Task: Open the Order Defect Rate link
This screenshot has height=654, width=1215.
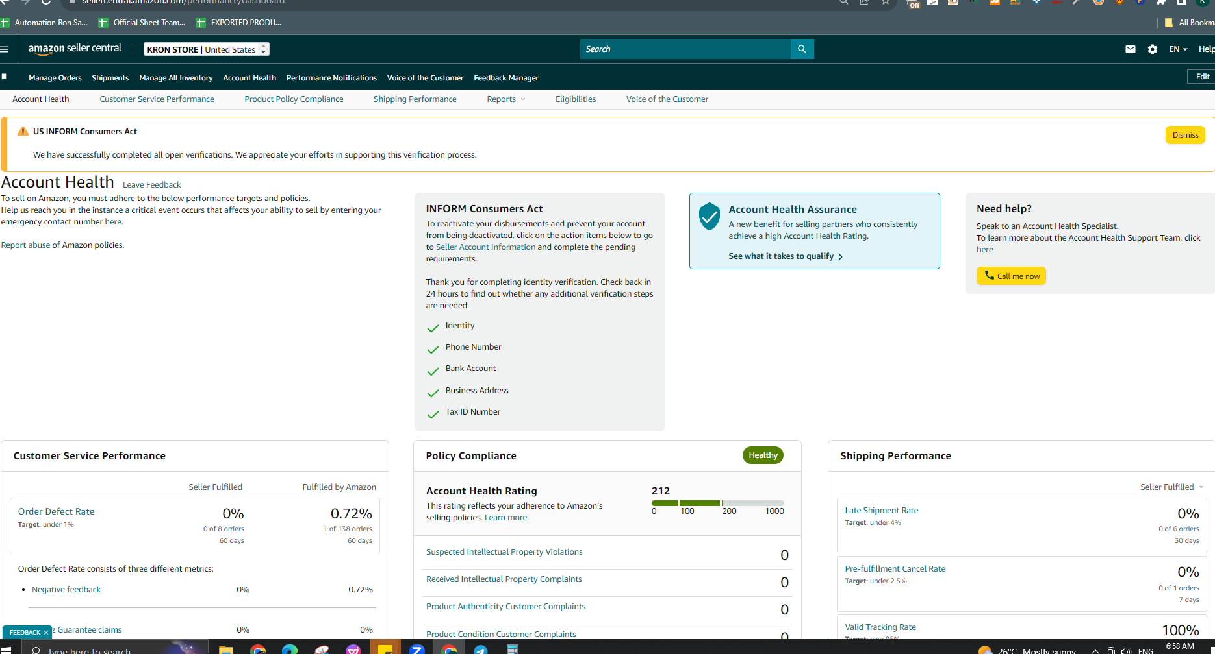Action: pos(57,511)
